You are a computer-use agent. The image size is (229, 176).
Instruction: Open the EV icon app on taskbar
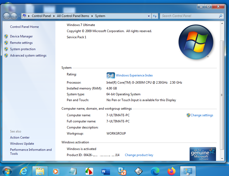pyautogui.click(x=122, y=171)
